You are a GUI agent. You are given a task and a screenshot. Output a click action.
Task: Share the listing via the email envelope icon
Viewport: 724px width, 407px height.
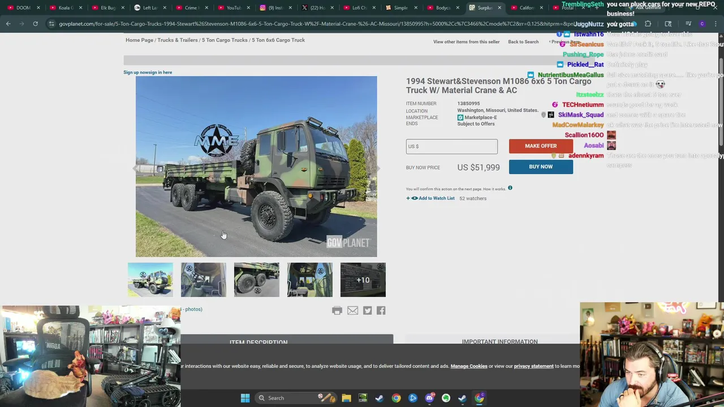click(x=352, y=310)
